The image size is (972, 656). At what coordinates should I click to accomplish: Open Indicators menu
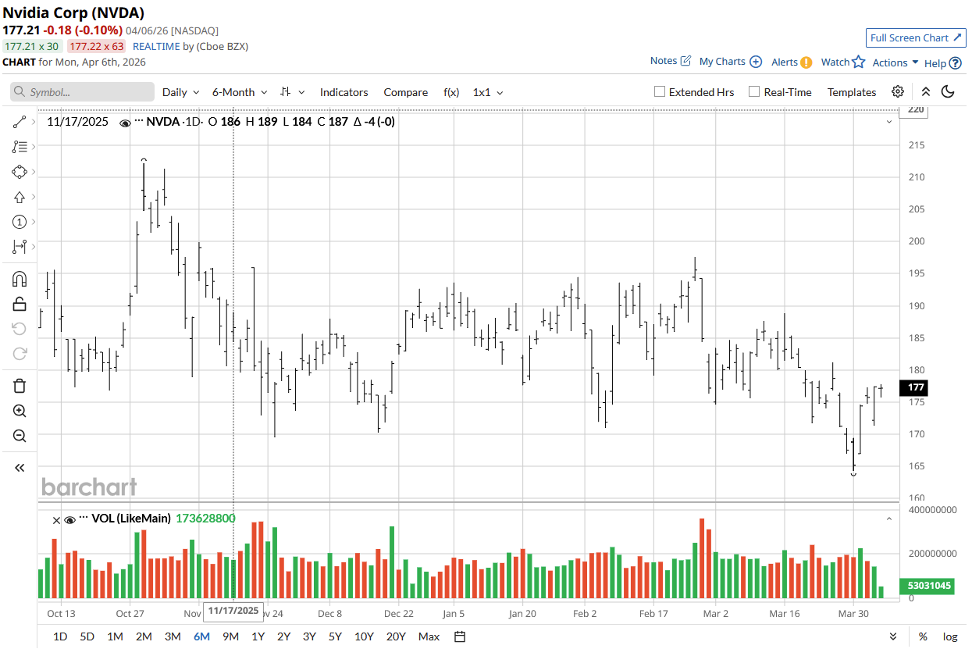tap(344, 91)
